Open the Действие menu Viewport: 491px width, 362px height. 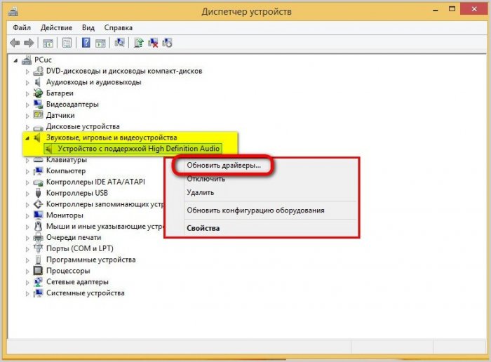[56, 27]
